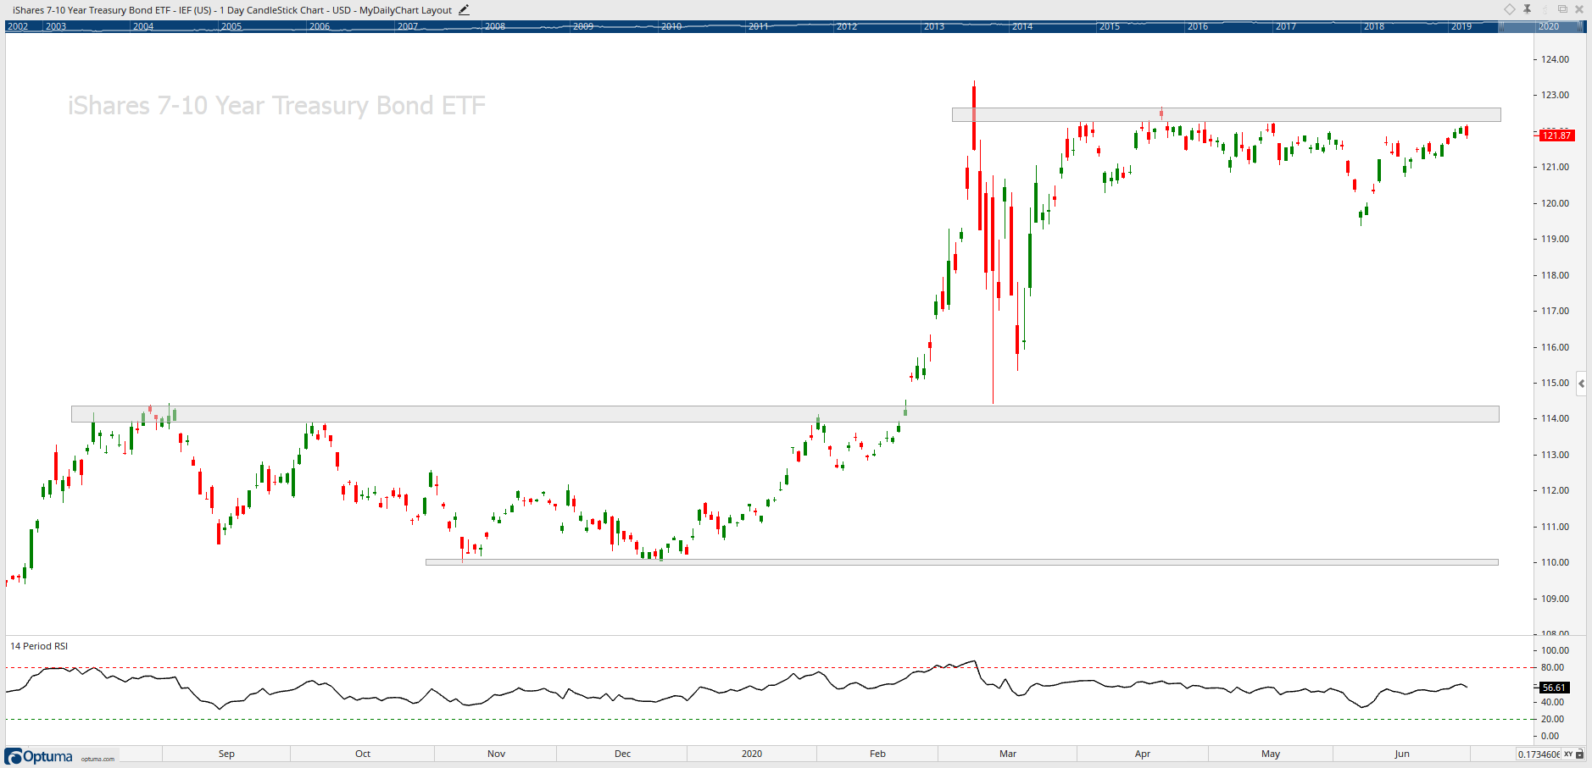Jump to year 2003 on the overview timeline

(56, 26)
